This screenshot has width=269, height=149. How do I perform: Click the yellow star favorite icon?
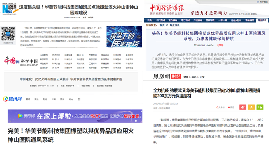pos(251,107)
